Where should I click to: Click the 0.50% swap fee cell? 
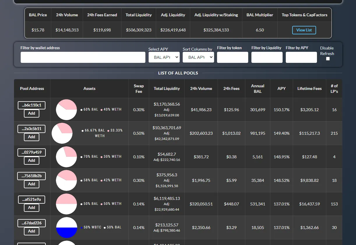pos(139,133)
